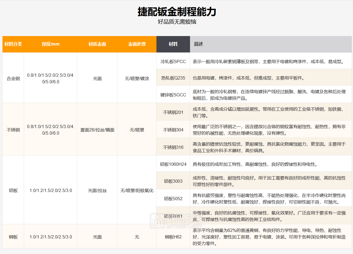
Task: Click the 材质表面 column header
Action: pyautogui.click(x=97, y=44)
